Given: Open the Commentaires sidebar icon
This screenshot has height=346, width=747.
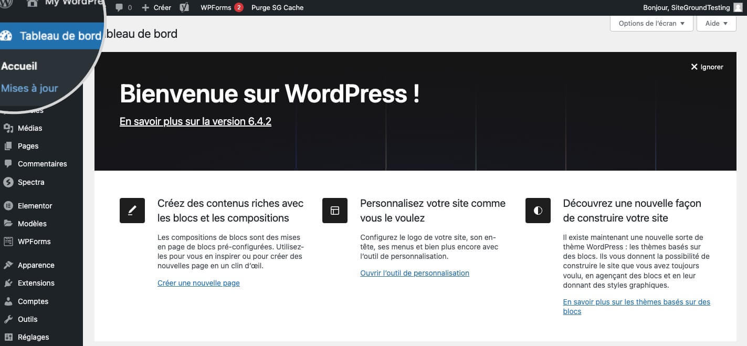Looking at the screenshot, I should point(8,164).
